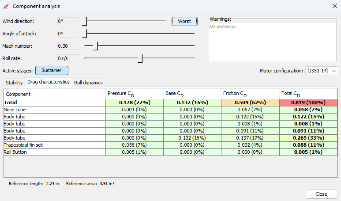
Task: Click the Wind direction value field
Action: (x=68, y=21)
